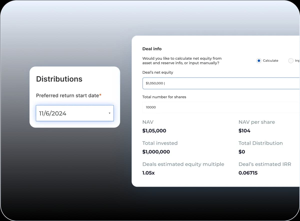The width and height of the screenshot is (300, 221).
Task: Select the Calculate radio button
Action: tap(259, 60)
